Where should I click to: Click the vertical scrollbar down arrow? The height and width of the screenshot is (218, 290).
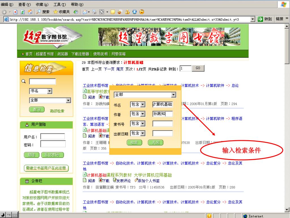coord(287,210)
